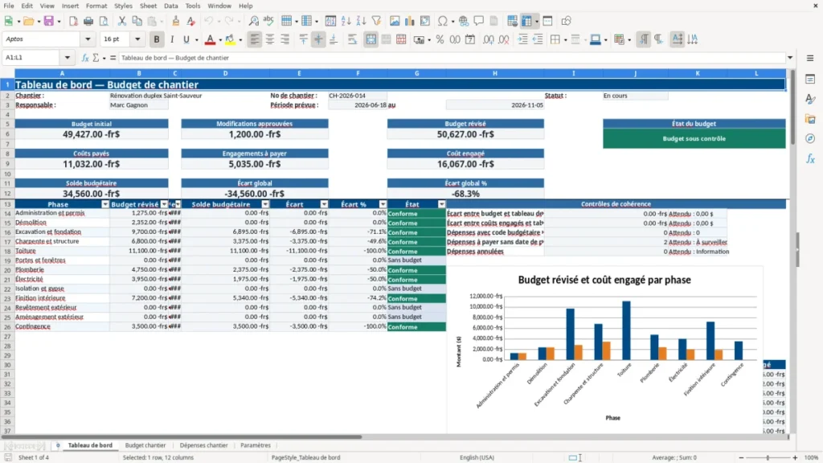823x463 pixels.
Task: Expand the Name Box dropdown arrow
Action: [68, 58]
